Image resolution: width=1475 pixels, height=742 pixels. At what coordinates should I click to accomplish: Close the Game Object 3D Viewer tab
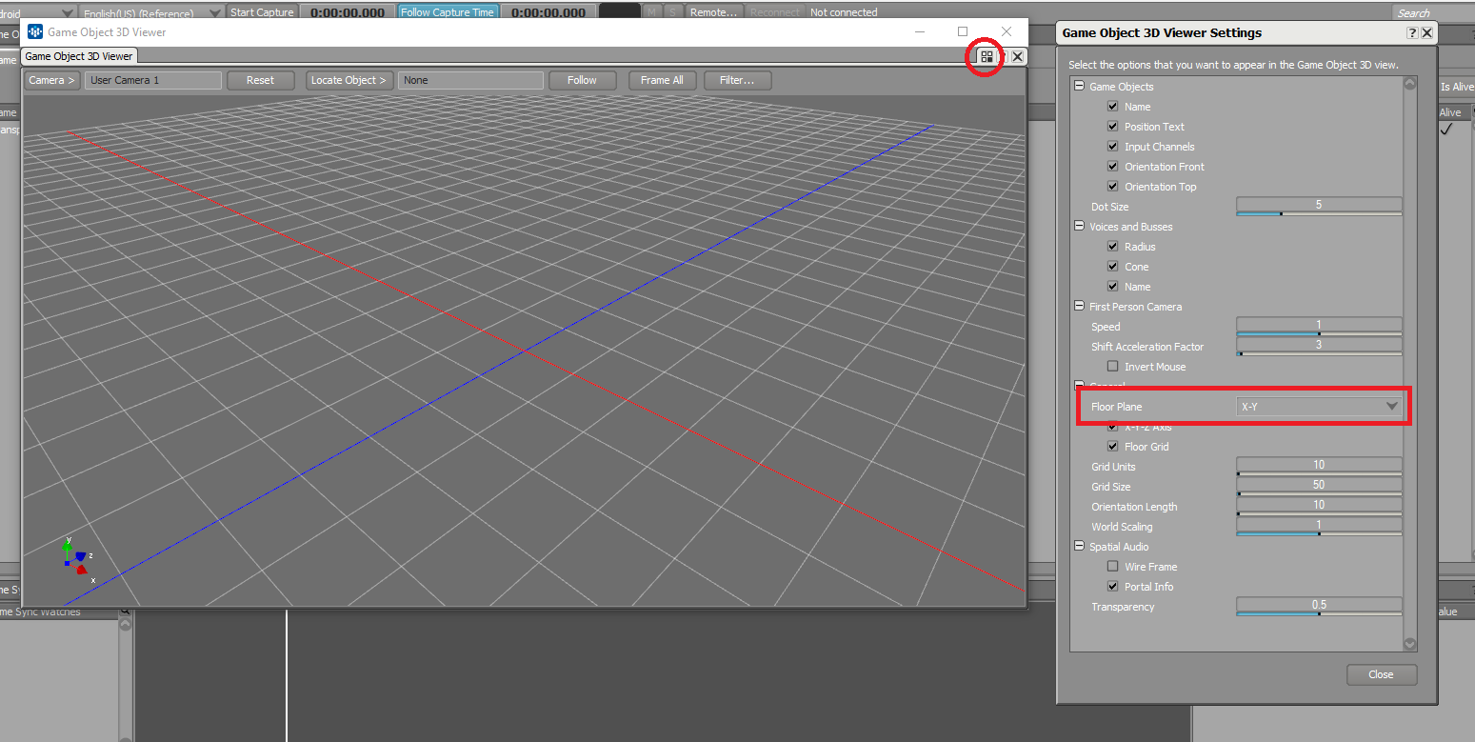(1017, 57)
